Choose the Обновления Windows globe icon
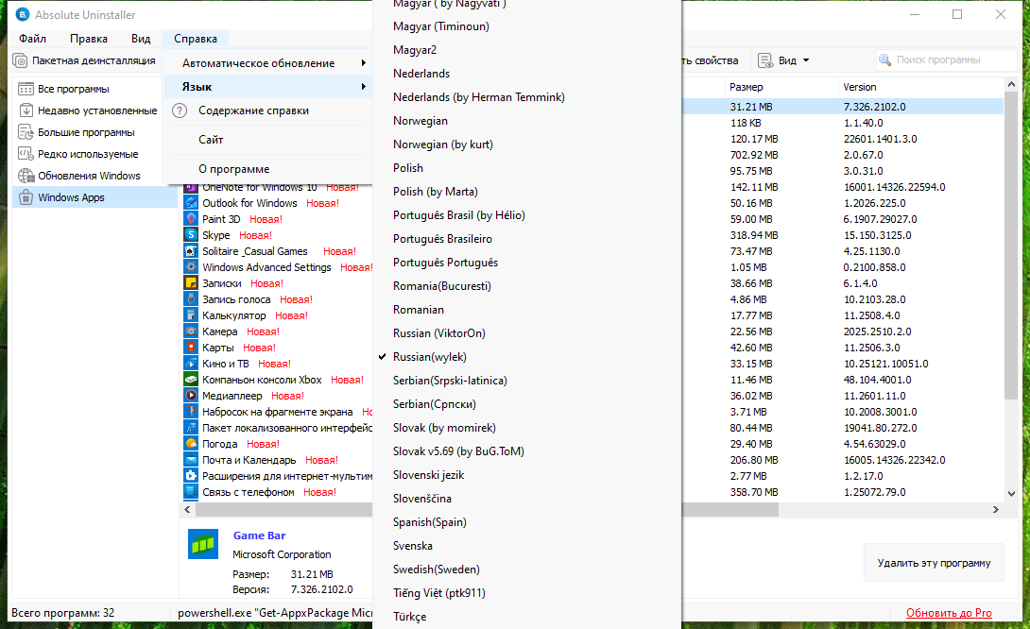This screenshot has width=1030, height=629. pos(26,176)
